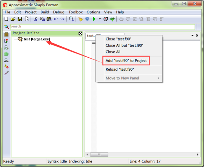Close the Project Outline panel
The width and height of the screenshot is (204, 167).
[81, 33]
